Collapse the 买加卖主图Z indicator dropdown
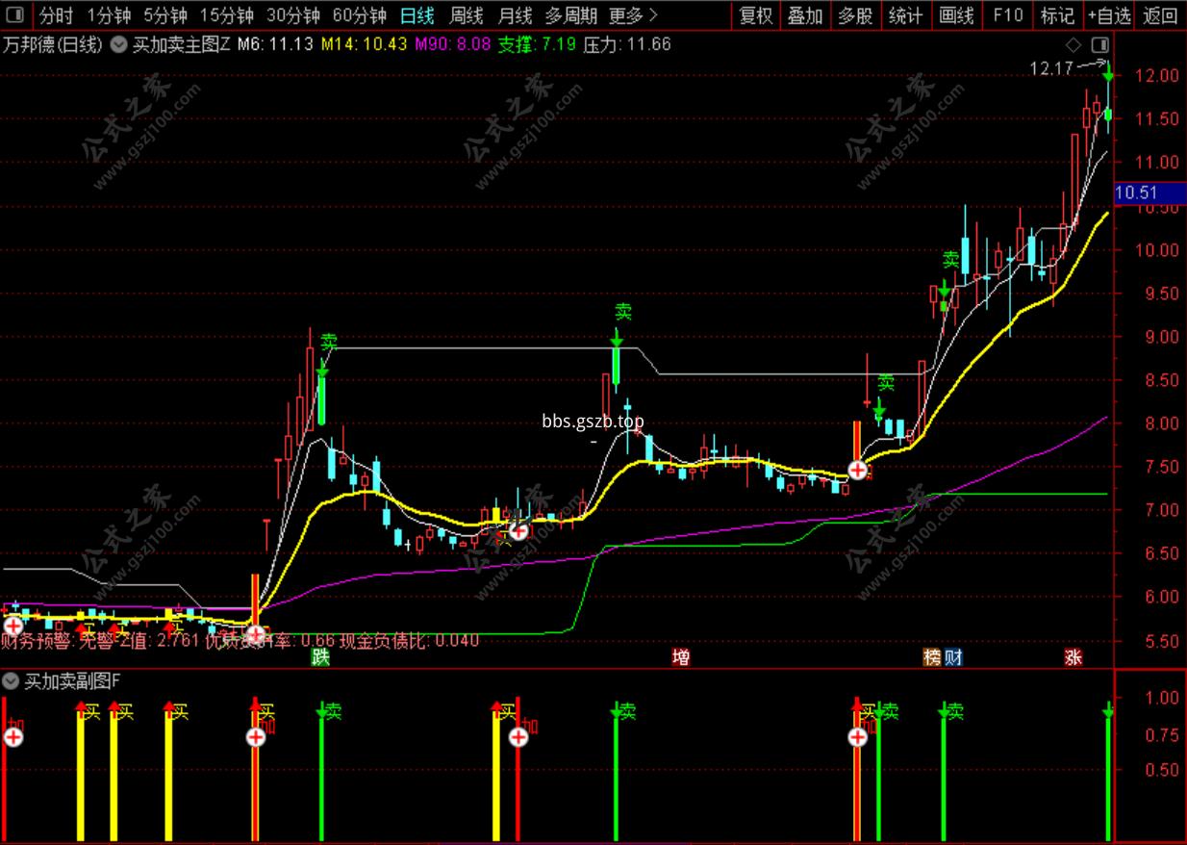 119,44
